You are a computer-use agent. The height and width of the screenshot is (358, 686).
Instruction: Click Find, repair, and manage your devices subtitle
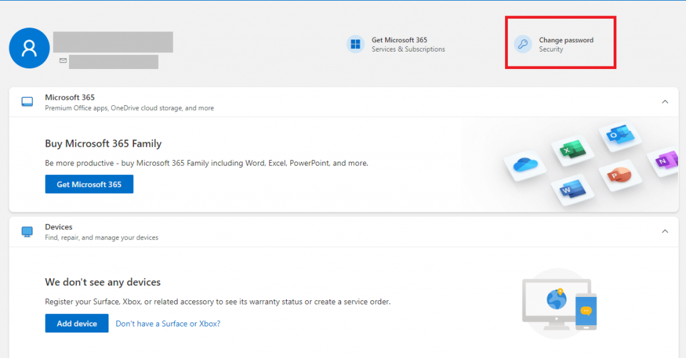[x=102, y=237]
